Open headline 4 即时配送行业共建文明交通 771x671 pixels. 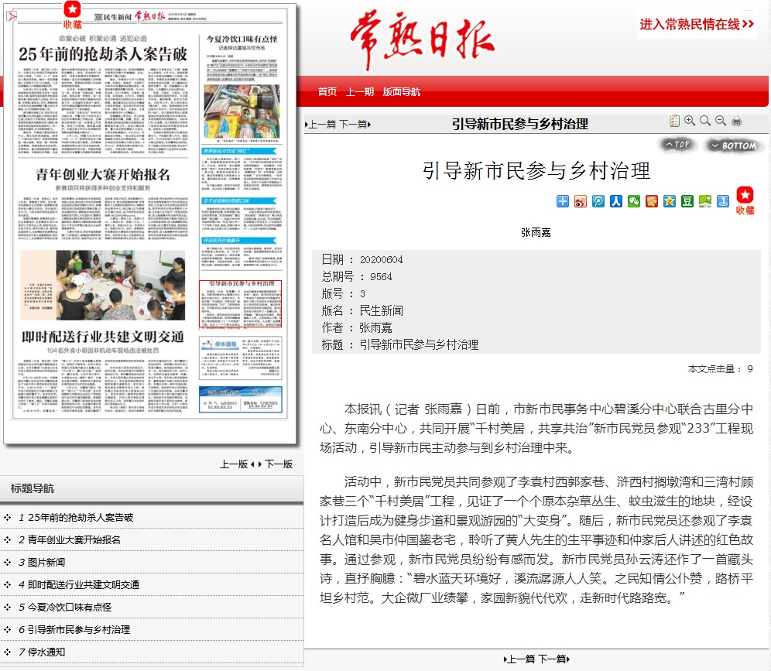coord(84,584)
